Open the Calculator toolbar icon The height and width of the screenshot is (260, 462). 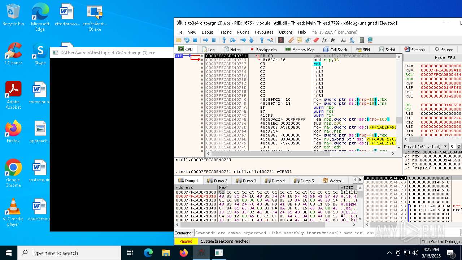362,40
